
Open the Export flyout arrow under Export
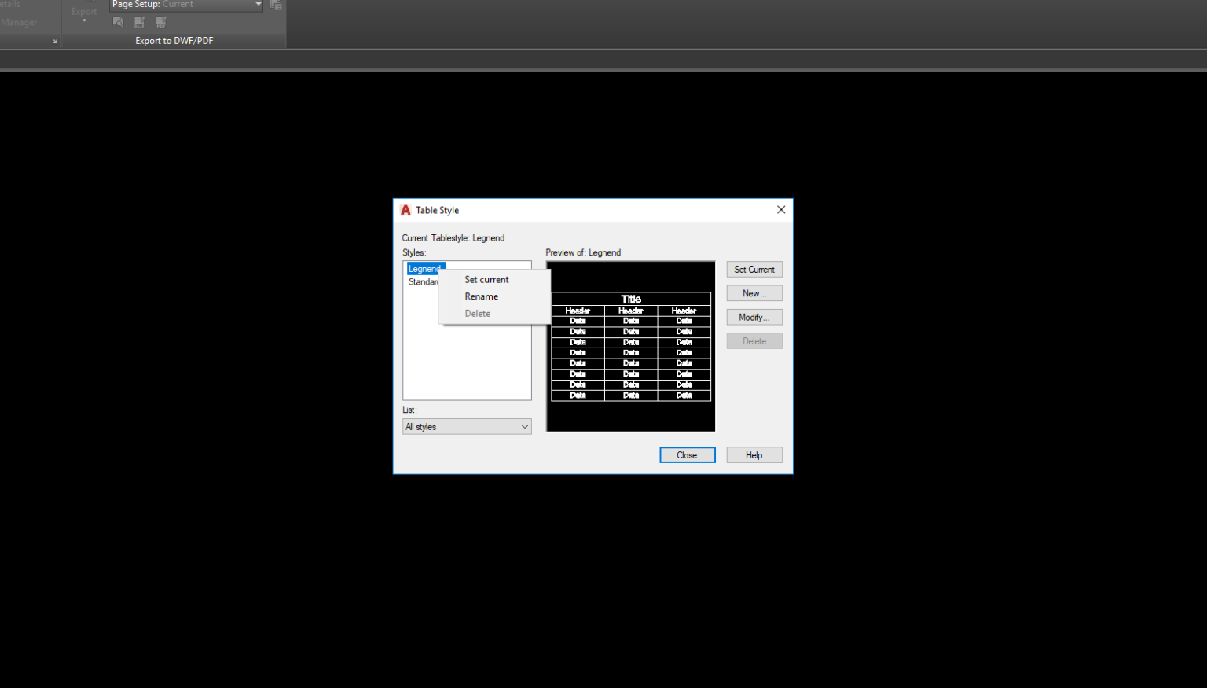84,22
